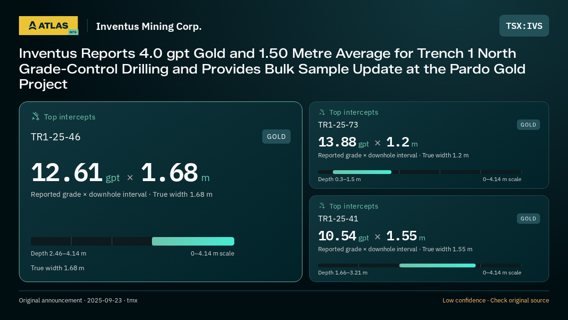Click the 'Depth 2.46–4.14 m' label

click(x=59, y=254)
